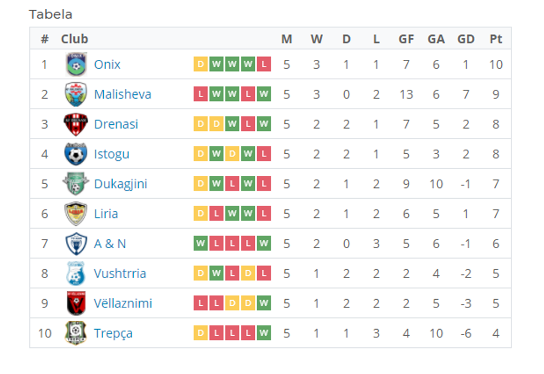This screenshot has height=374, width=544.
Task: Select the Pt column header
Action: pos(496,39)
